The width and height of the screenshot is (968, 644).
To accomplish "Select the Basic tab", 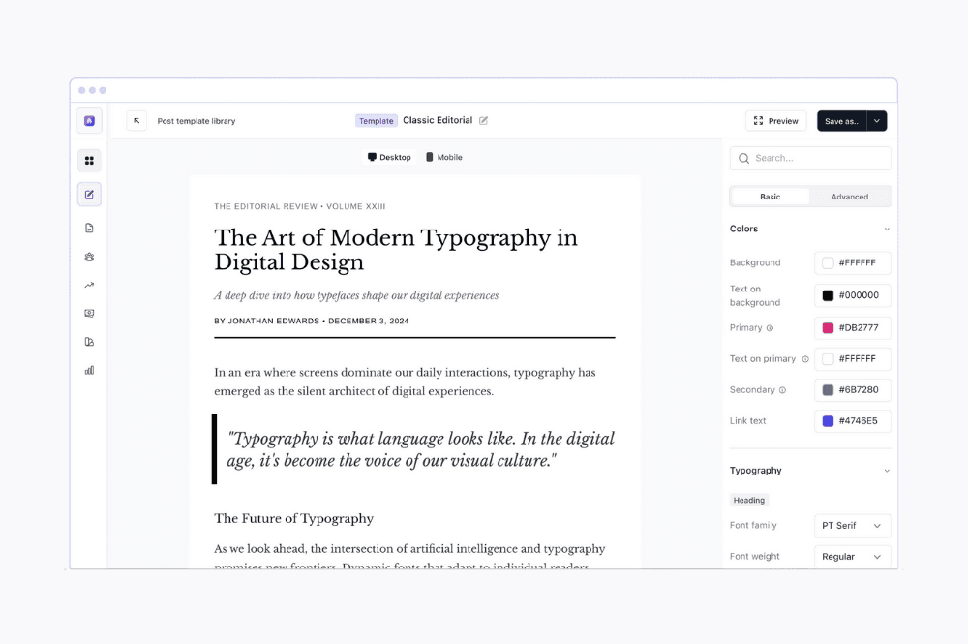I will click(771, 197).
